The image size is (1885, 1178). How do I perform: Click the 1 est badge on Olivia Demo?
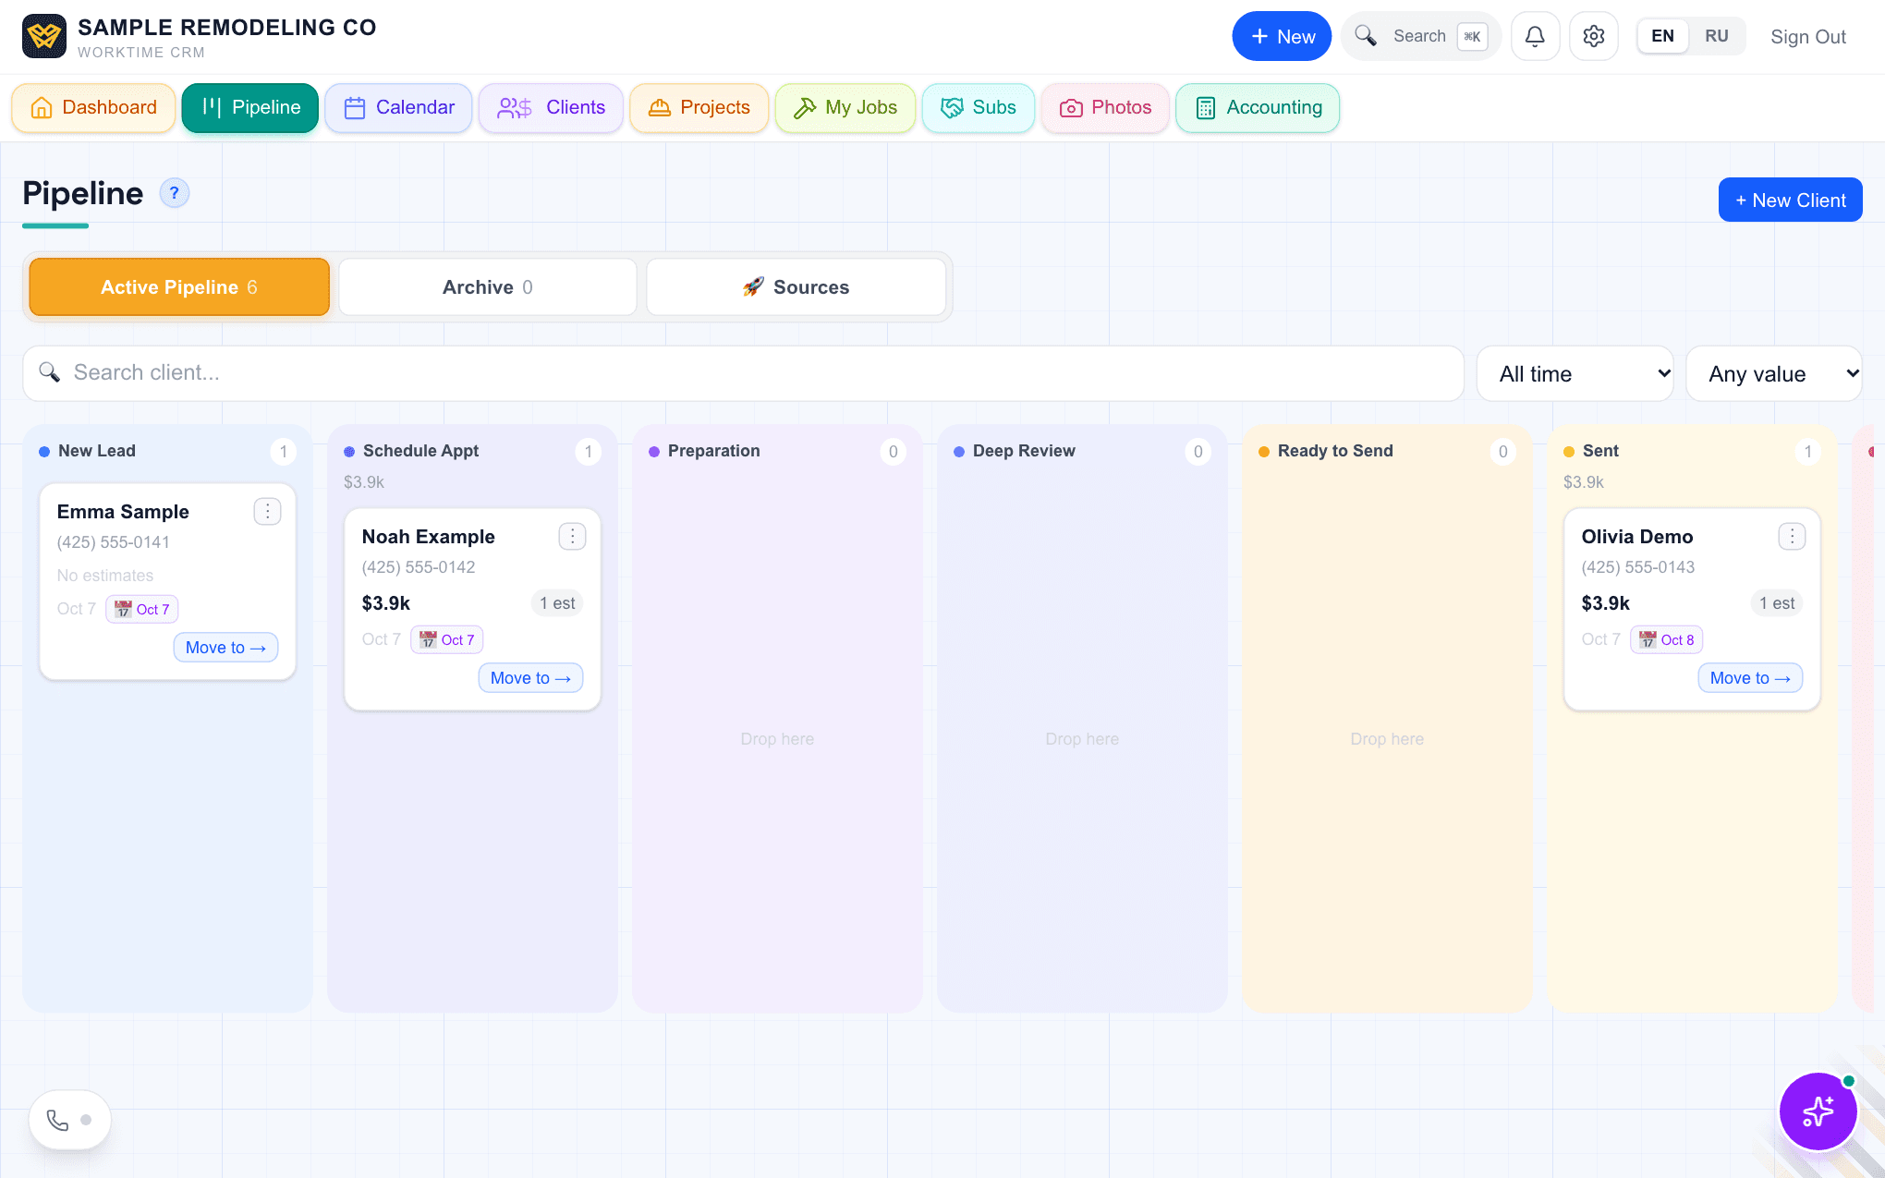pos(1777,603)
